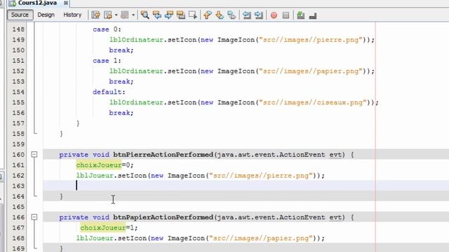Screen dimensions: 449x252
Task: Open dropdown arrow beside Back icon
Action: click(116, 15)
